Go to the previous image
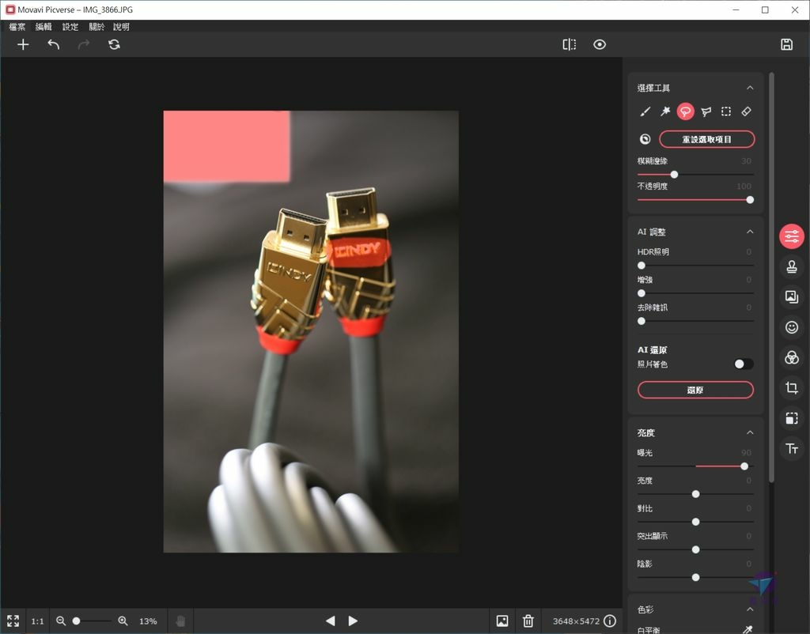This screenshot has width=810, height=634. 330,621
